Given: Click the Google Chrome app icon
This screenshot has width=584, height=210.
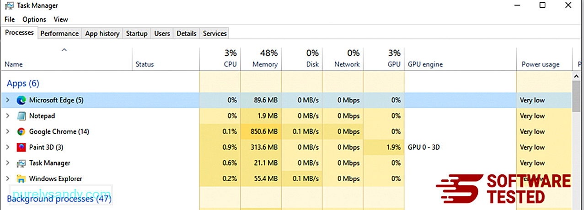Looking at the screenshot, I should 21,131.
